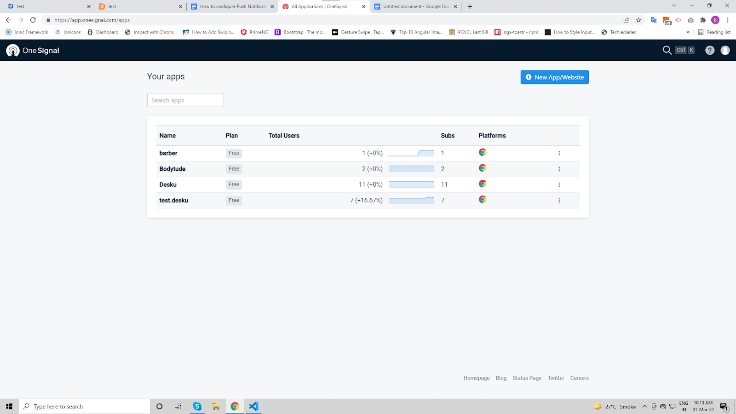Open the test.desku app

pyautogui.click(x=174, y=200)
